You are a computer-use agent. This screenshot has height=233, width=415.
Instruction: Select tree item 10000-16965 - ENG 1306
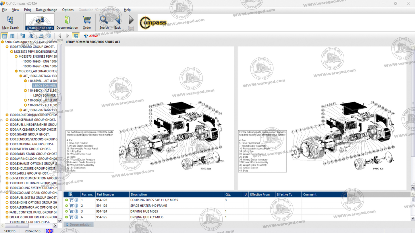tap(40, 61)
